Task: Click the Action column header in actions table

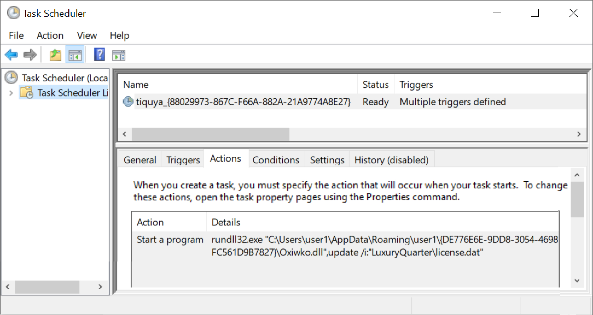Action: tap(169, 222)
